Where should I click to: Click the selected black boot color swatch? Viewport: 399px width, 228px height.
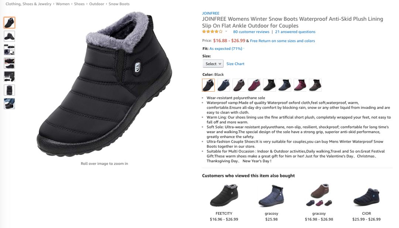208,85
